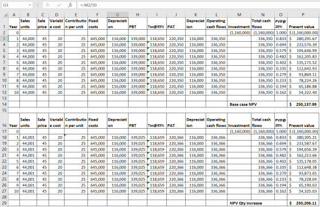Click 'Base case NPV' label

pyautogui.click(x=243, y=104)
